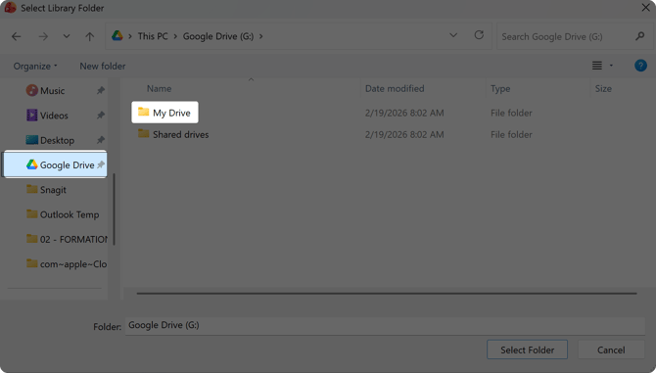Select the My Drive folder

click(x=164, y=113)
